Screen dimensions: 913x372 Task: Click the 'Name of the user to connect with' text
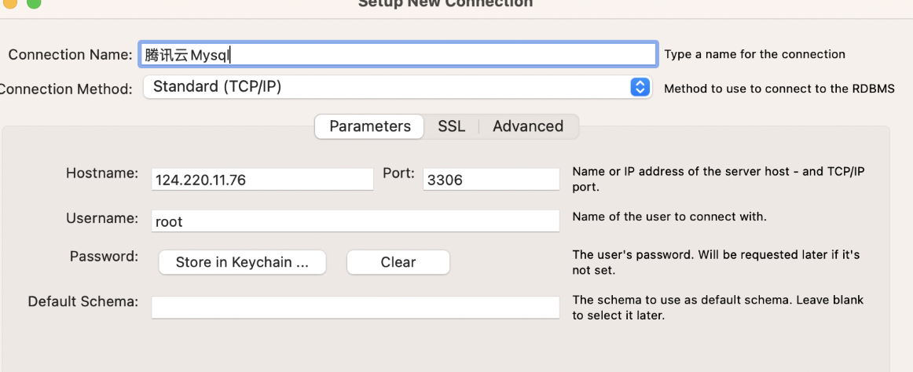[x=669, y=217]
